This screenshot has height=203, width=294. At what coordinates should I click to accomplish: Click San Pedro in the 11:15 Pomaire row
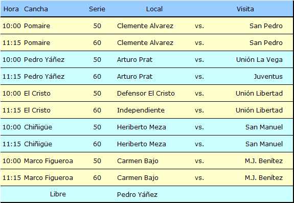pos(266,43)
